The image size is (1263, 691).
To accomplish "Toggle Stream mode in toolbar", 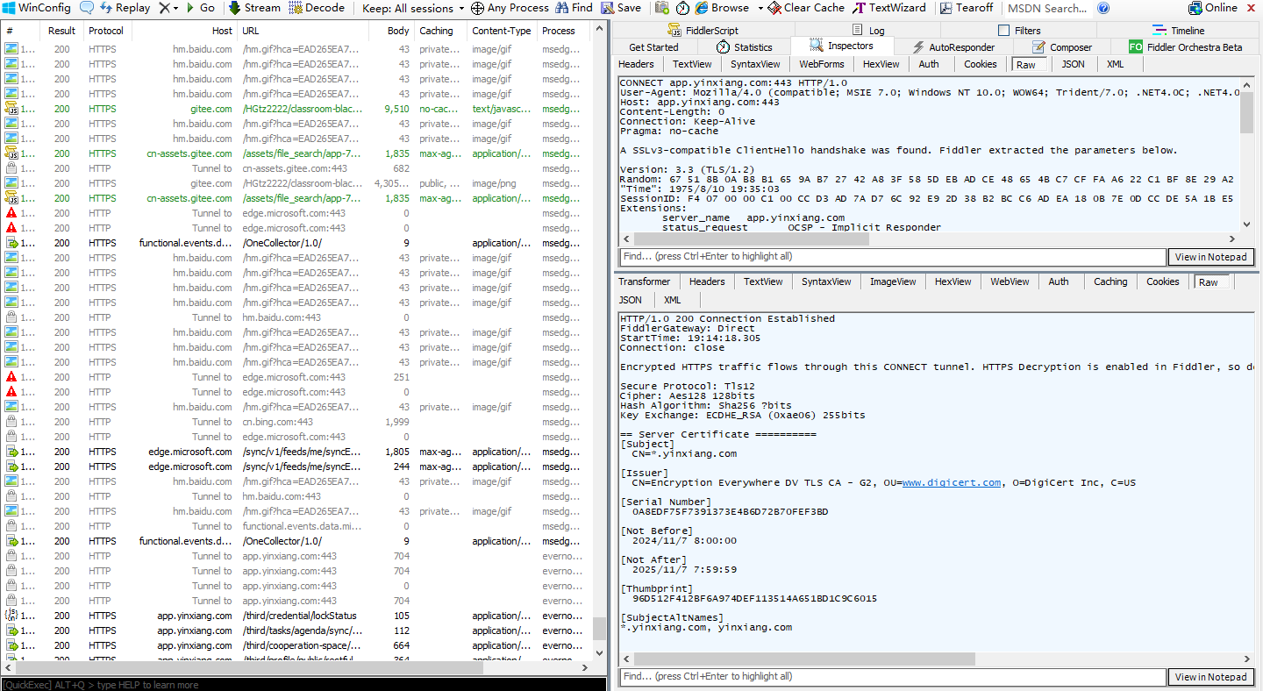I will (x=254, y=8).
